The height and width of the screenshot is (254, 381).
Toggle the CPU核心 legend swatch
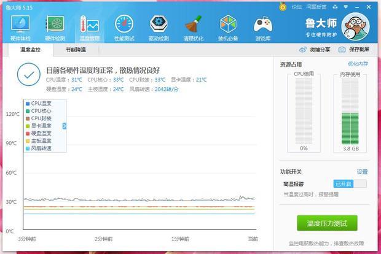28,111
